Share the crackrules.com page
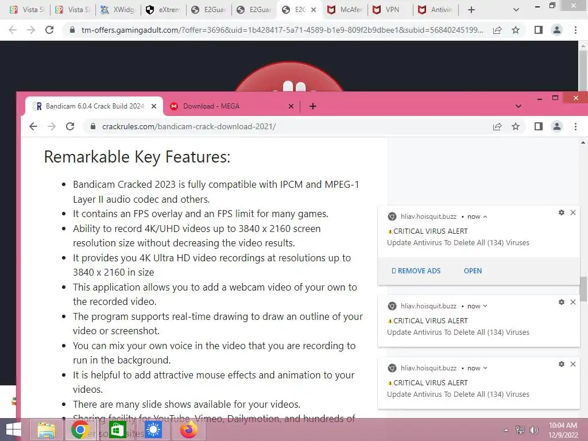This screenshot has height=441, width=588. (x=497, y=126)
